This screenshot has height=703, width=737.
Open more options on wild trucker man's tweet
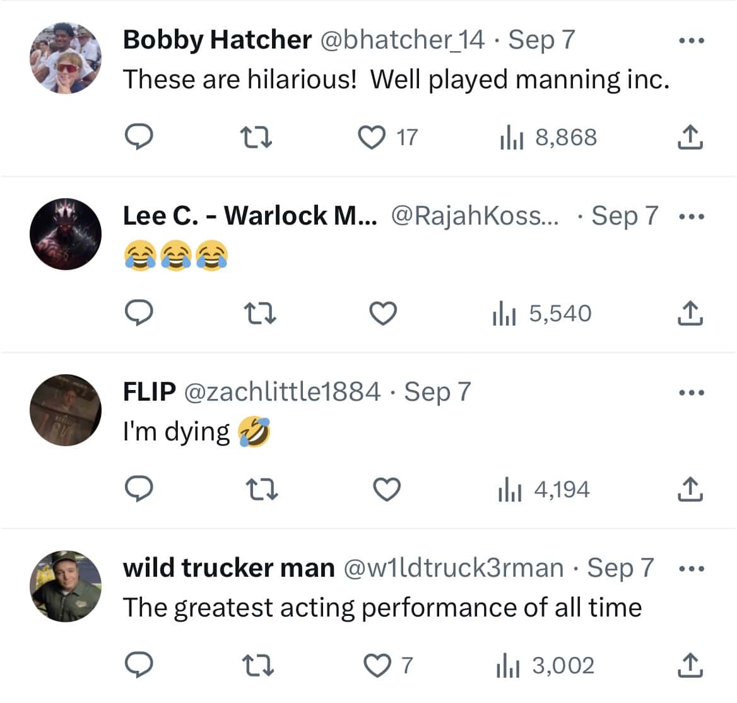(x=692, y=567)
